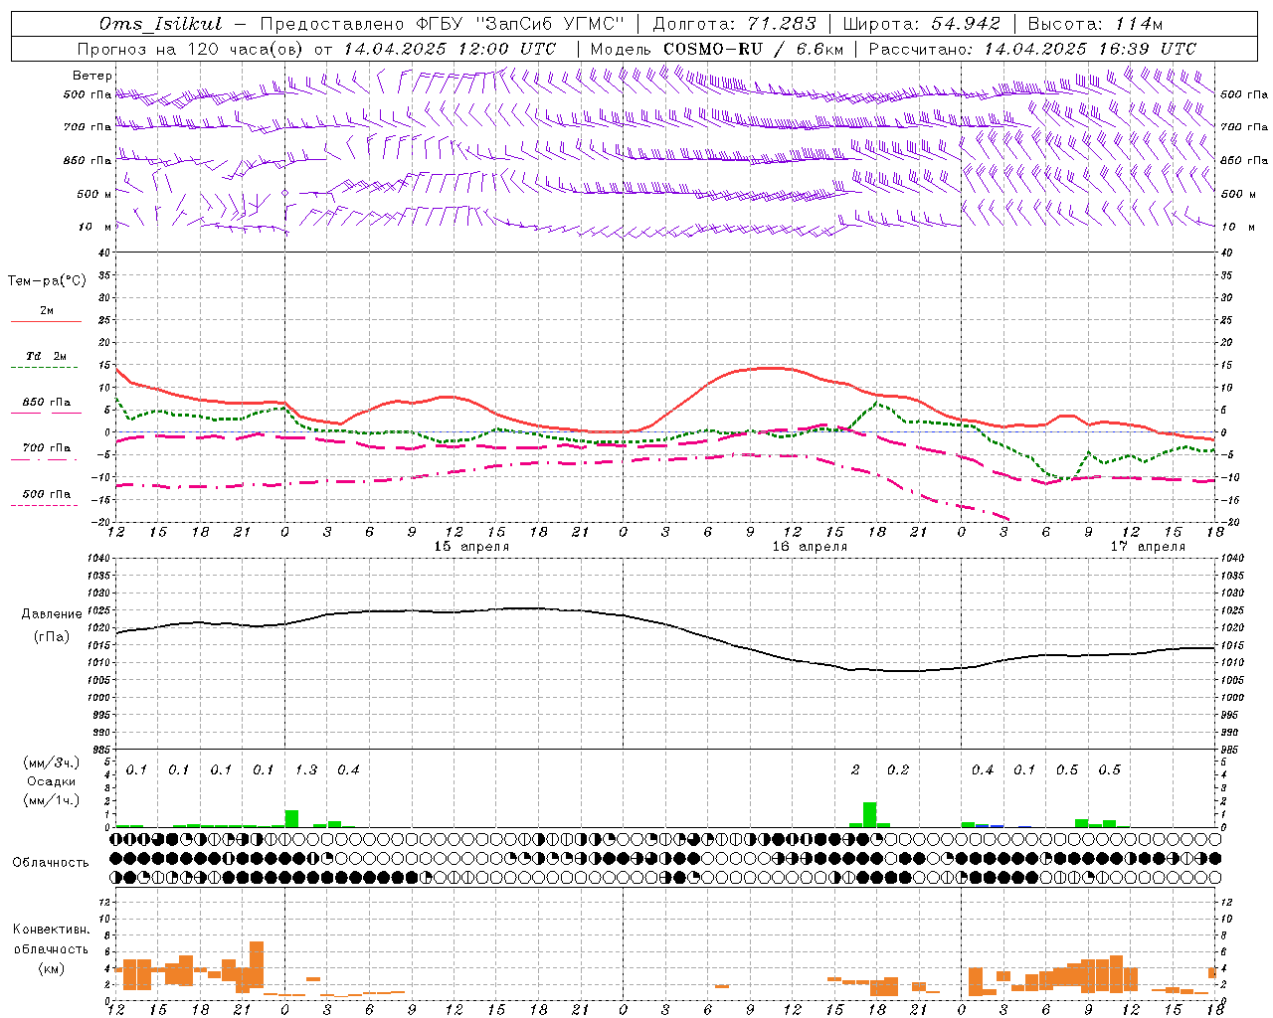
Task: Click the Тем-ра(°C) axis title
Action: tap(48, 281)
